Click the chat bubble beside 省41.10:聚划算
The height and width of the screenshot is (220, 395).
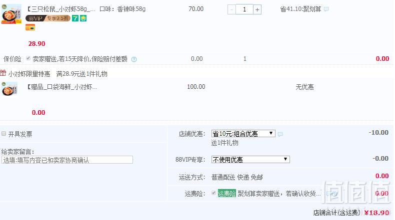326,9
